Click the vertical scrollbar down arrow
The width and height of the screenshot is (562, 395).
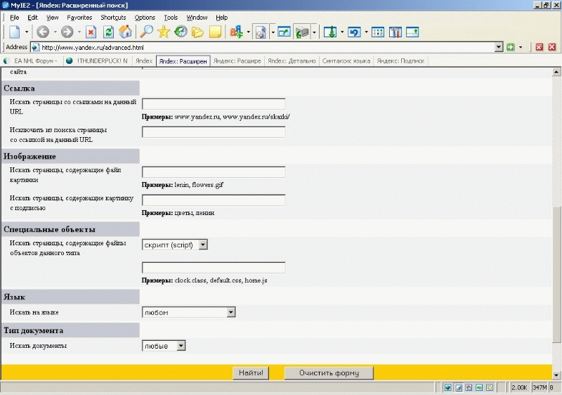pos(556,375)
